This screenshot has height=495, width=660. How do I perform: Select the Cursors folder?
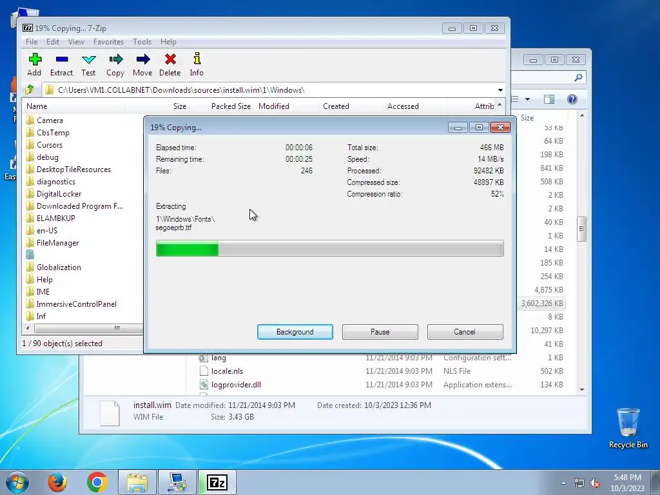point(44,145)
